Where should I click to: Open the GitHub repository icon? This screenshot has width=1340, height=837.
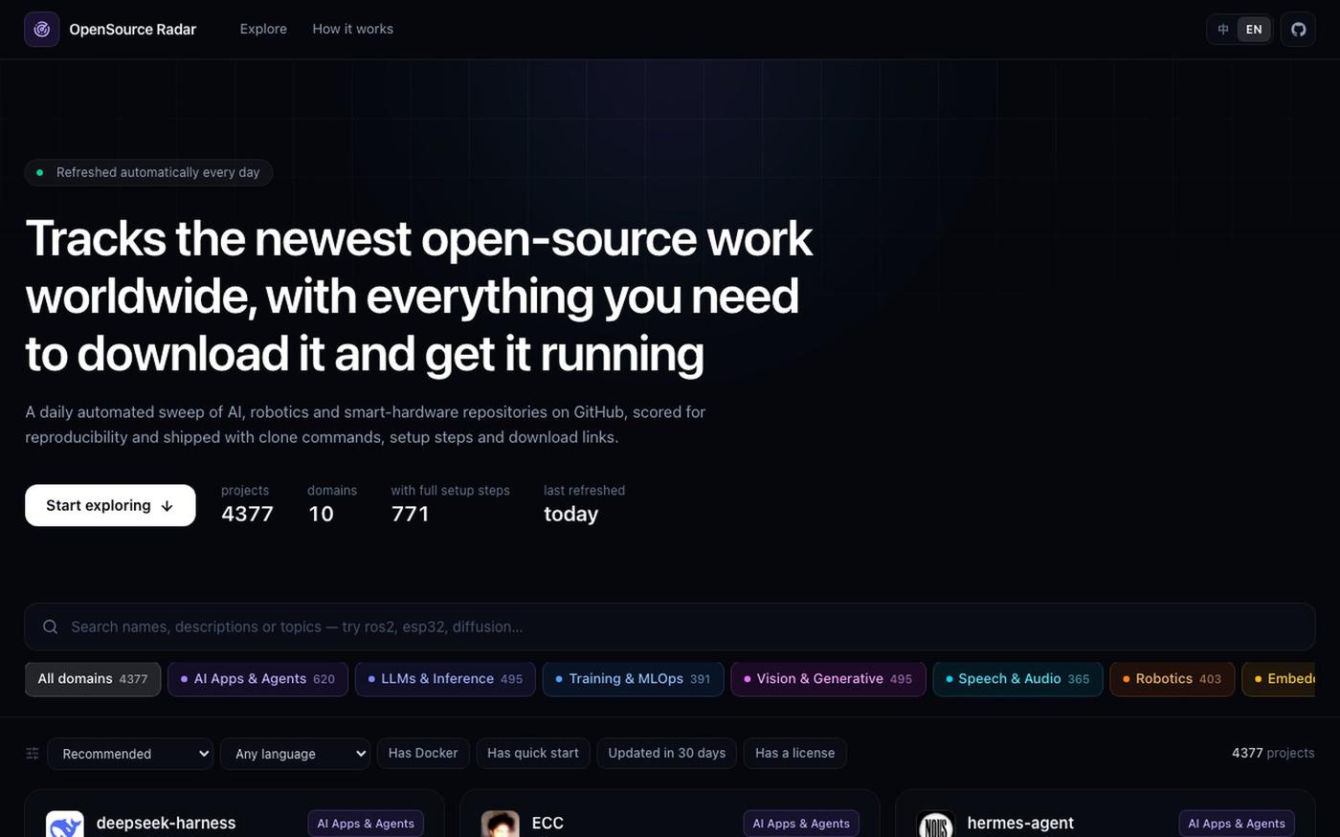click(1298, 30)
